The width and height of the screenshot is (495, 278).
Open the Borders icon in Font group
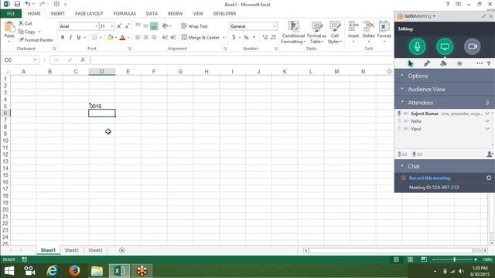coord(94,38)
